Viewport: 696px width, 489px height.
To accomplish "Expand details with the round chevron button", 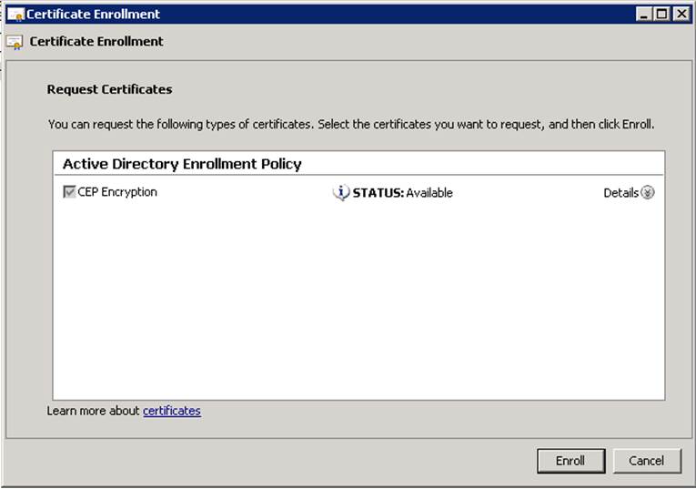I will (x=648, y=192).
